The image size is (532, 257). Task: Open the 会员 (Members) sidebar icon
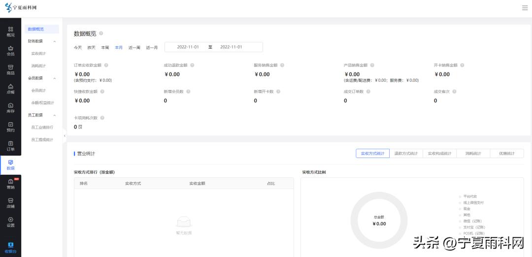[x=10, y=51]
